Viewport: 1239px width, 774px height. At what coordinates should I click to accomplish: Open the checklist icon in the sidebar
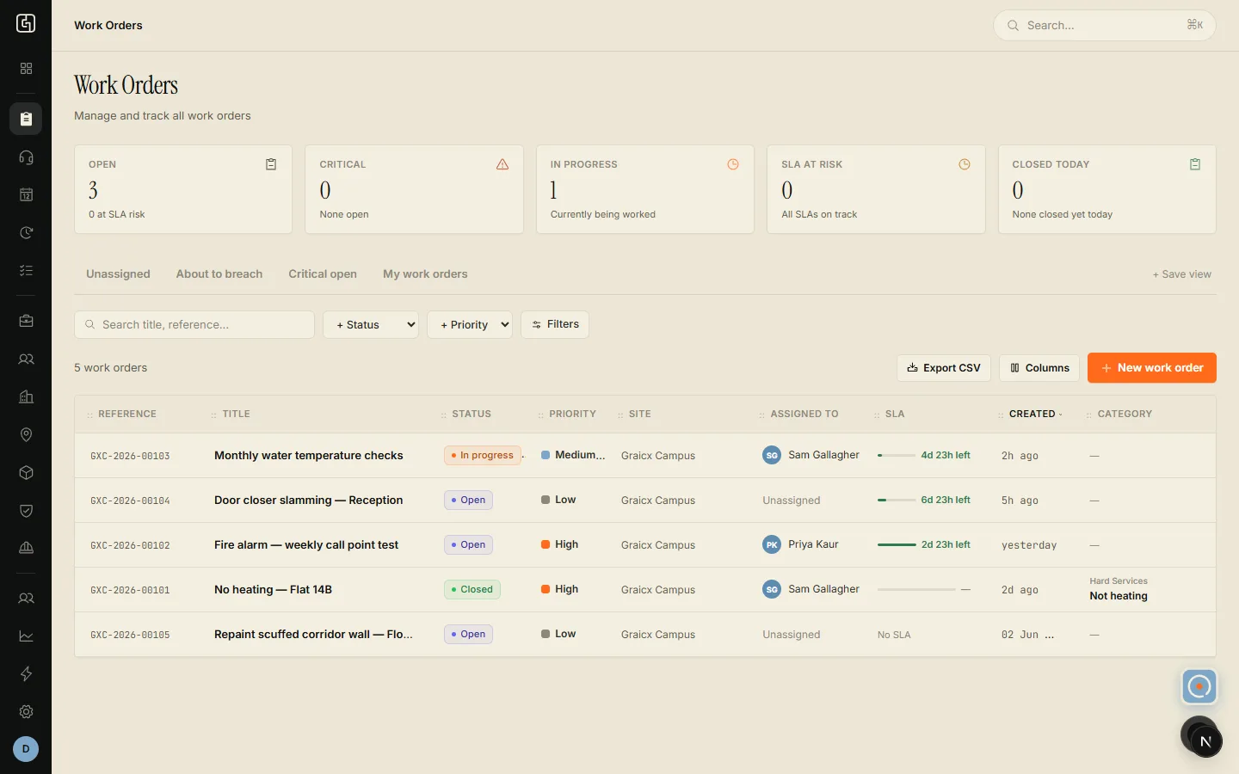coord(26,271)
